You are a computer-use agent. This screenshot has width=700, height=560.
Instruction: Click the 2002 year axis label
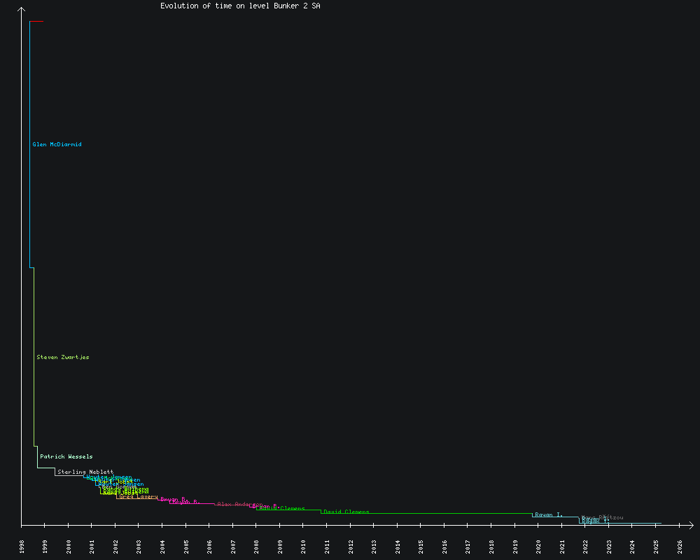tap(115, 547)
